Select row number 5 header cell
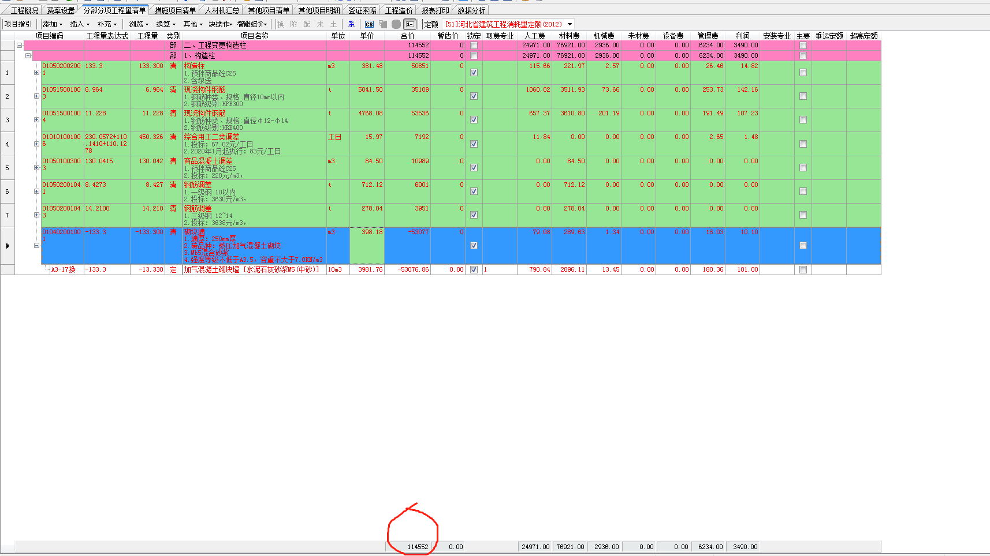This screenshot has width=990, height=556. point(8,168)
